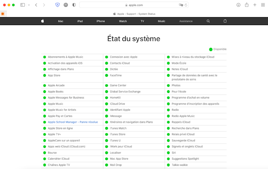268x169 pixels.
Task: Click the Apple logo in navigation bar
Action: click(x=43, y=21)
